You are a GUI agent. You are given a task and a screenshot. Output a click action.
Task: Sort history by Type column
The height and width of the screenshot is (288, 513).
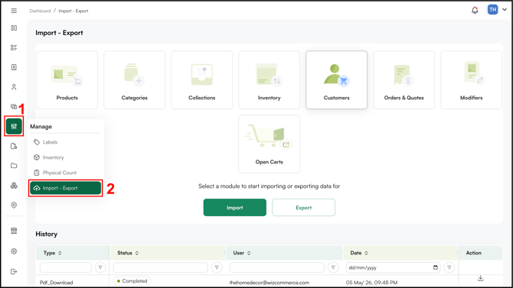click(x=60, y=253)
